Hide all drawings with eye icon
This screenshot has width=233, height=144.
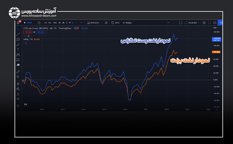(x=18, y=99)
